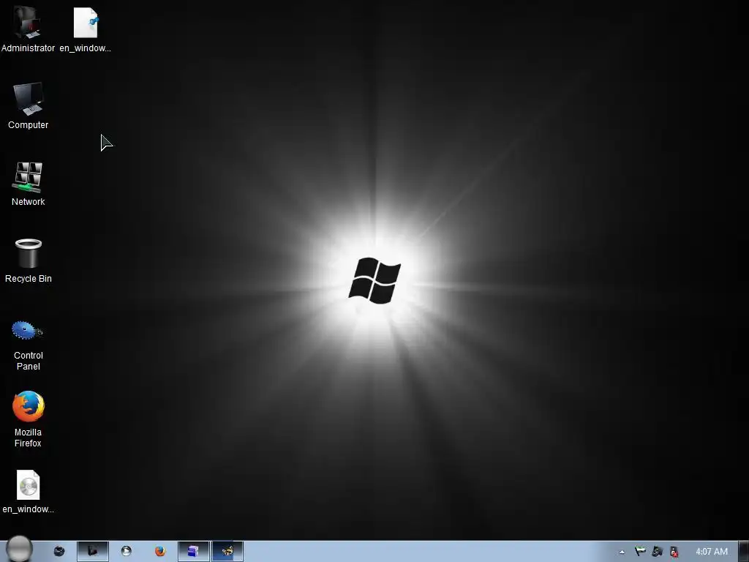Show hidden system tray icons
The image size is (749, 562).
(x=622, y=552)
